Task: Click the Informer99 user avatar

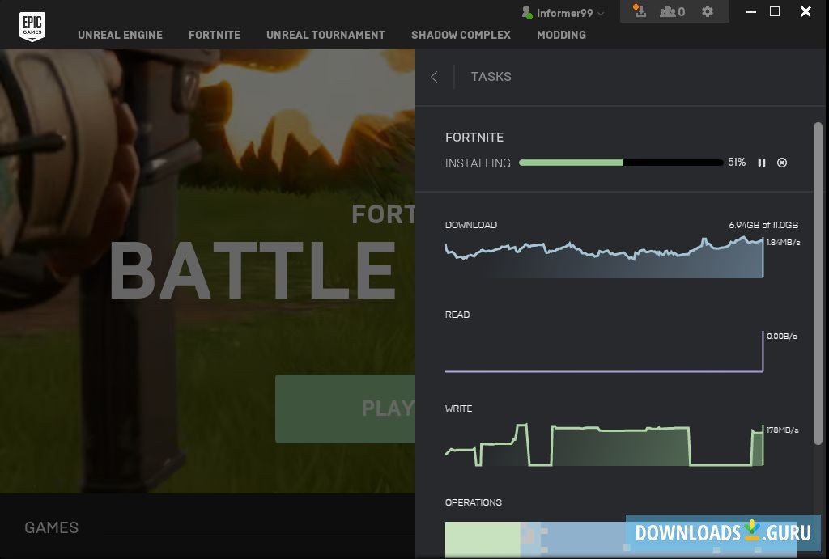Action: 529,12
